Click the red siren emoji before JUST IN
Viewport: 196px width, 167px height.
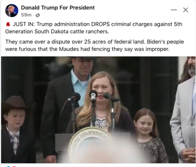pos(8,24)
